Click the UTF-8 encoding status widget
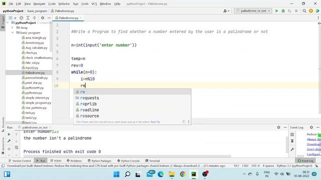This screenshot has width=321, height=180. click(x=255, y=166)
